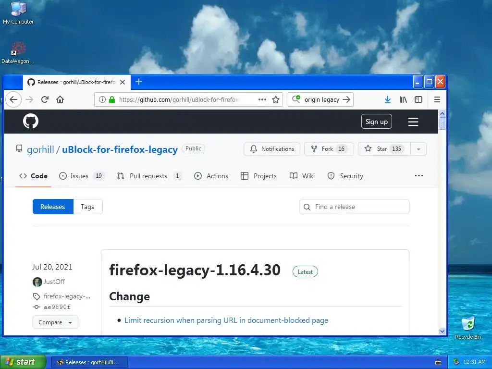Open Limit recursion when parsing URL link

(x=226, y=320)
